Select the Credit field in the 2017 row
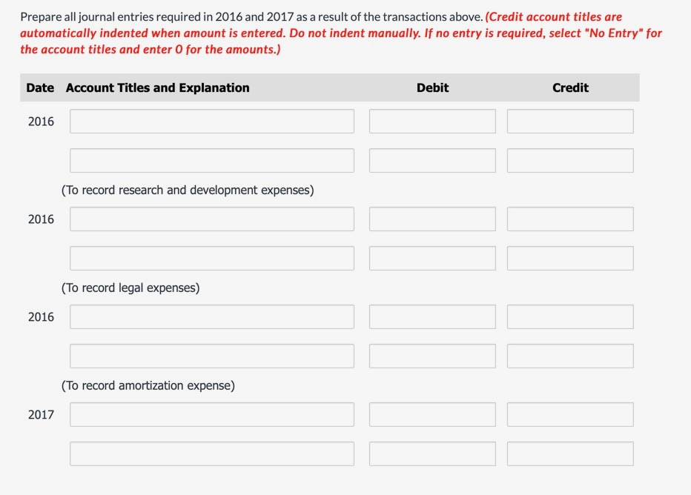The height and width of the screenshot is (495, 691). [569, 414]
